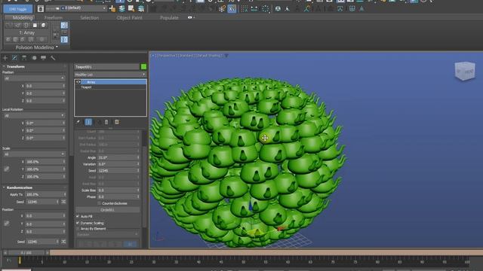Switch to the Freeform ribbon tab

[54, 17]
